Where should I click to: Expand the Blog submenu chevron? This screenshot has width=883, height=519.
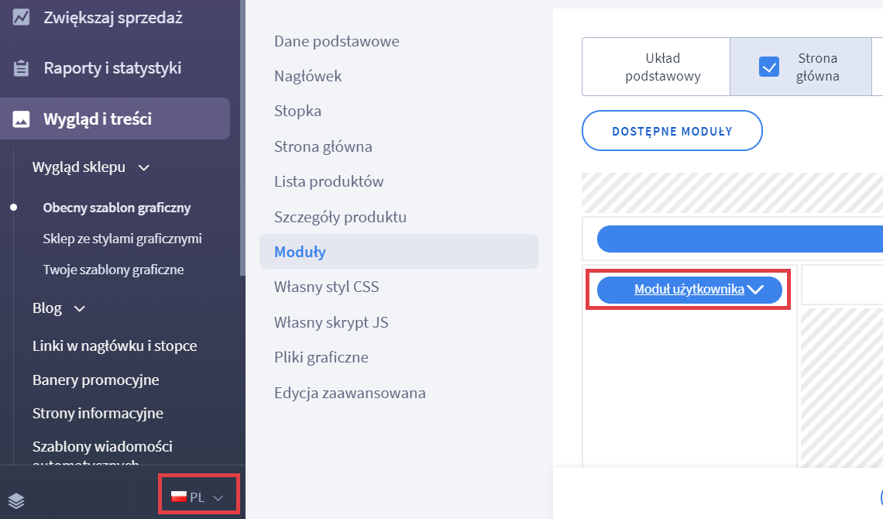(x=79, y=309)
